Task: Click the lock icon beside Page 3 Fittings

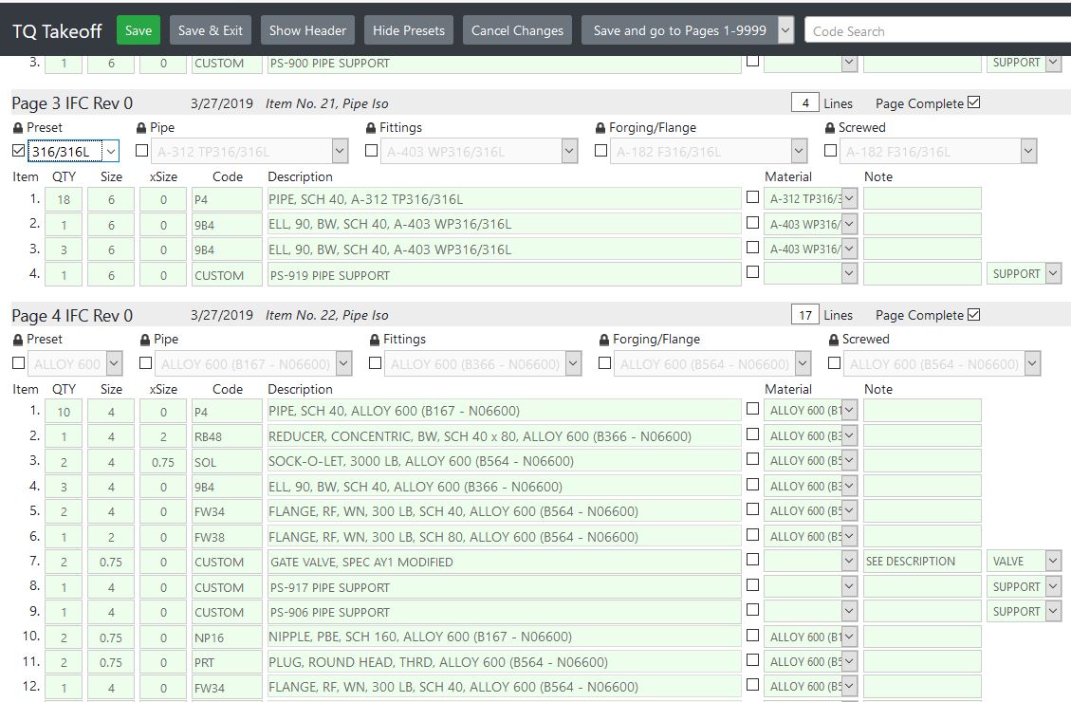Action: pos(372,128)
